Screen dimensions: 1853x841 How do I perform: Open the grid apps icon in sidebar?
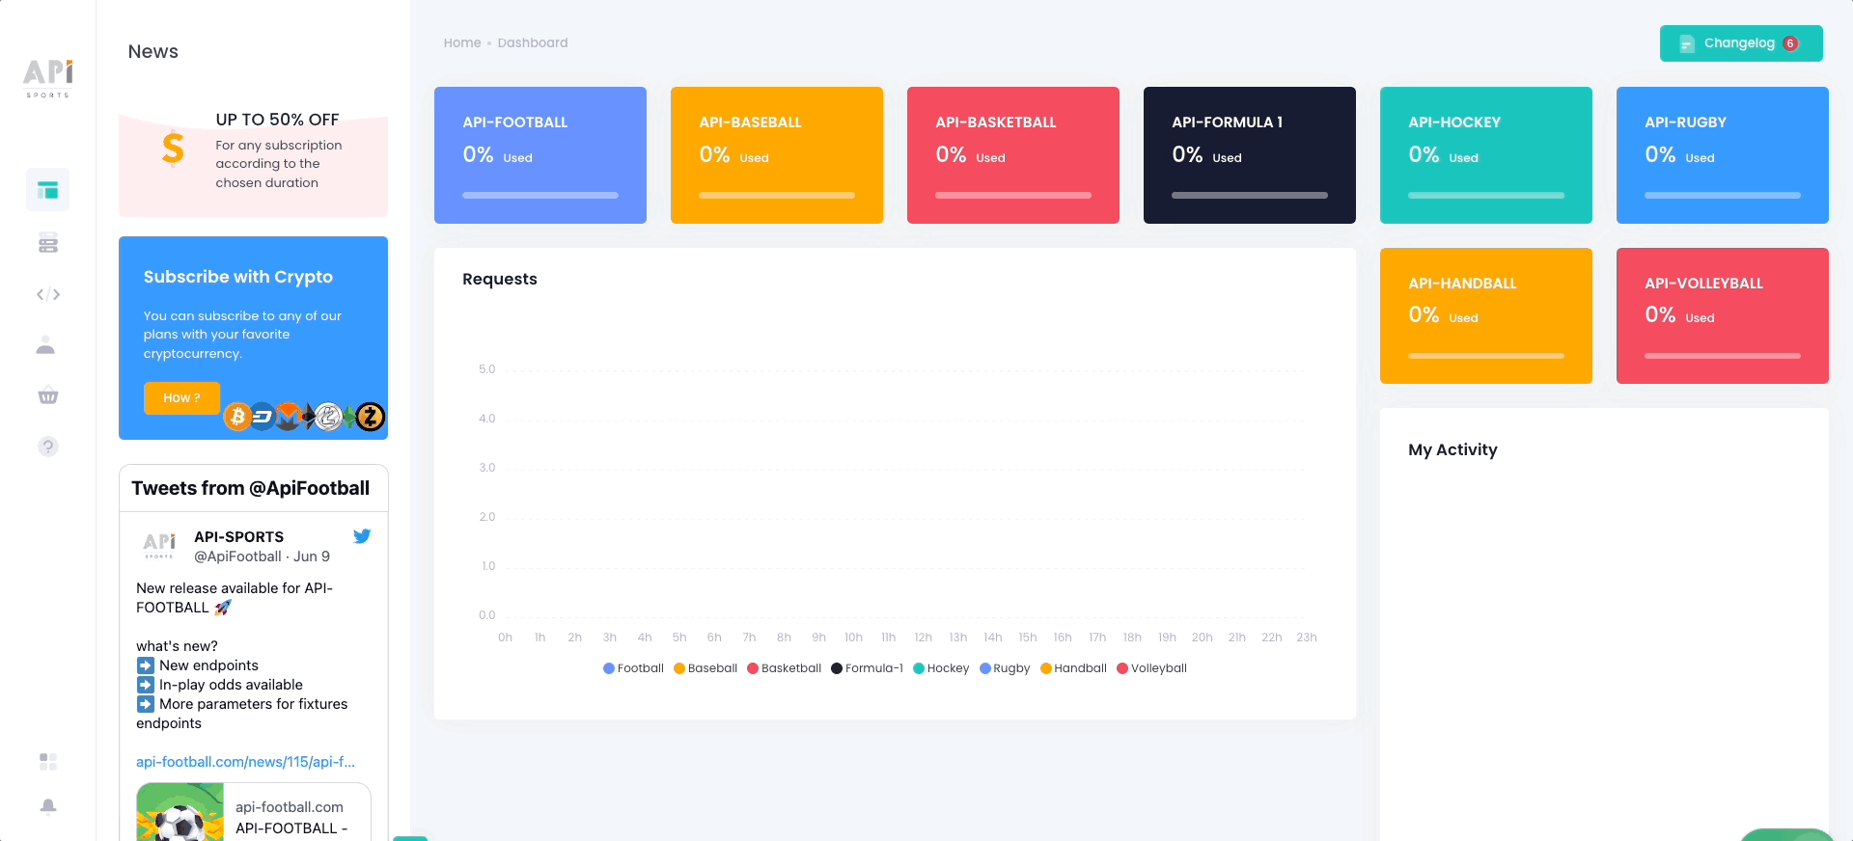tap(48, 762)
